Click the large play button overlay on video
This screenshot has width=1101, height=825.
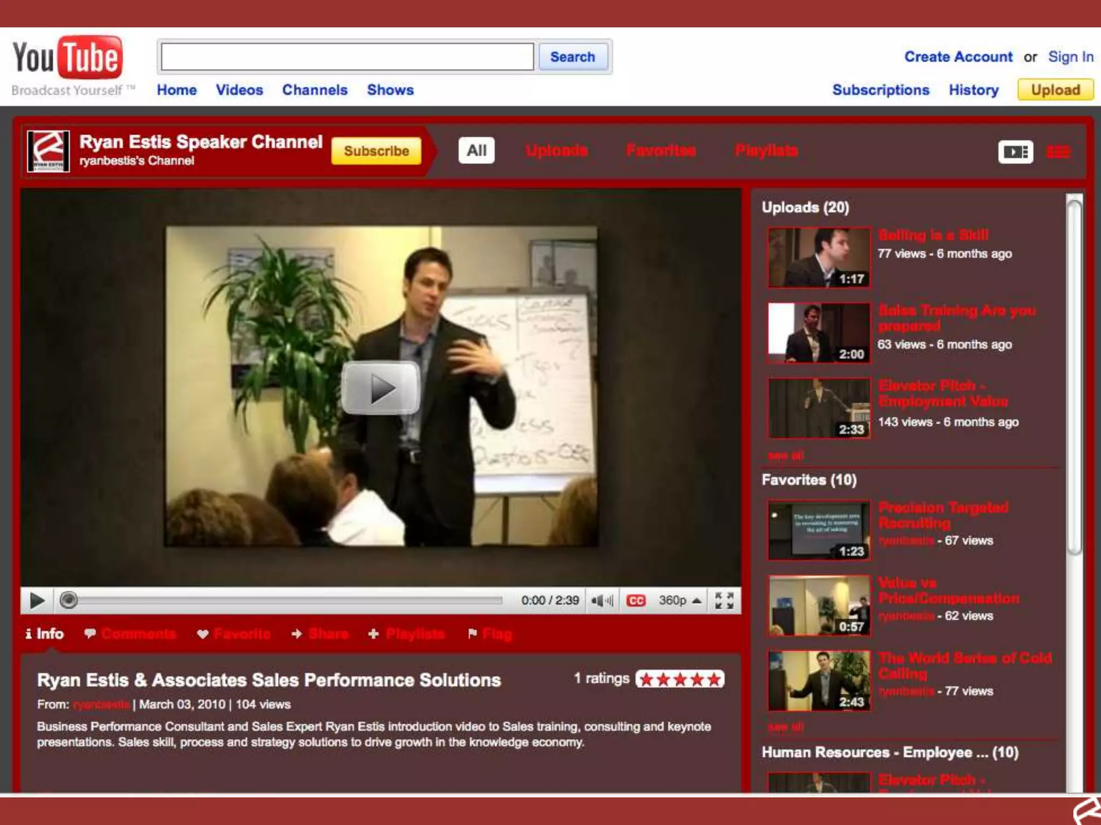tap(381, 388)
